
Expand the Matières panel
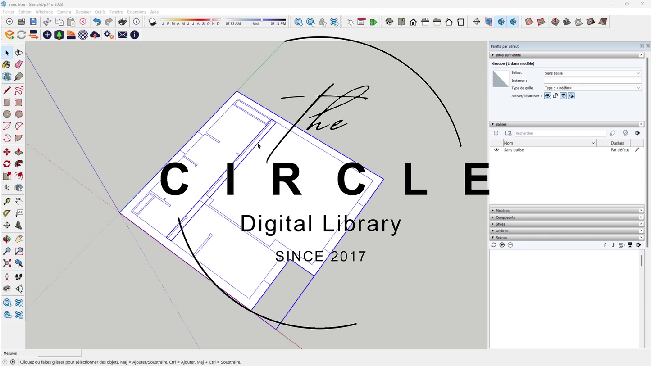[x=502, y=211]
